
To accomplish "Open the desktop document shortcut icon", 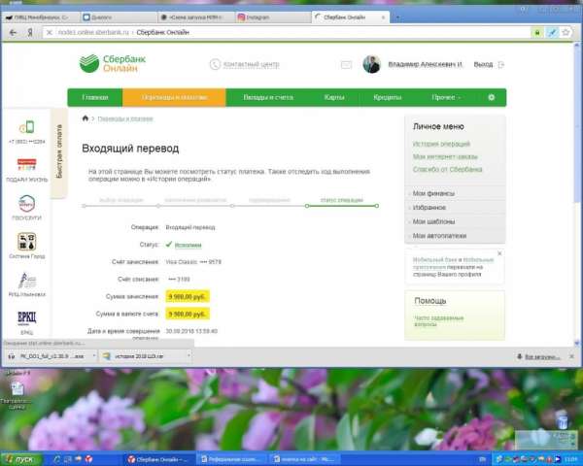I will pyautogui.click(x=17, y=389).
